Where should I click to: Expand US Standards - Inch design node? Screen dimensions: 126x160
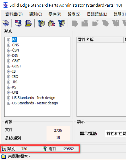(9, 98)
